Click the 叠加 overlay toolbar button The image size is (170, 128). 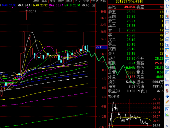pos(44,1)
